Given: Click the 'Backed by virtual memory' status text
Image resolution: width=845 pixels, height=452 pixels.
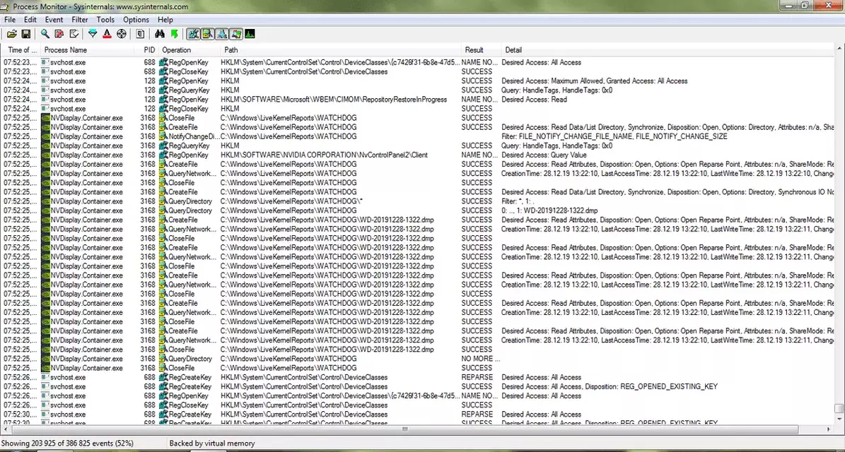Looking at the screenshot, I should point(212,444).
